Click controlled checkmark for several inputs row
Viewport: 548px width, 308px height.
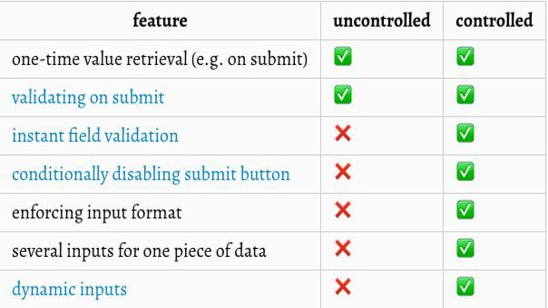coord(465,249)
